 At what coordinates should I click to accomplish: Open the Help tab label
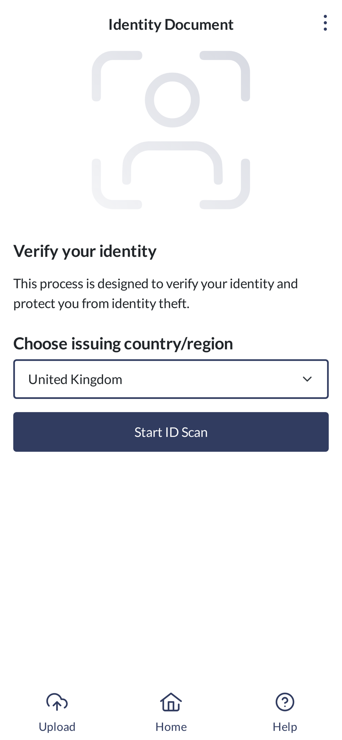(285, 727)
